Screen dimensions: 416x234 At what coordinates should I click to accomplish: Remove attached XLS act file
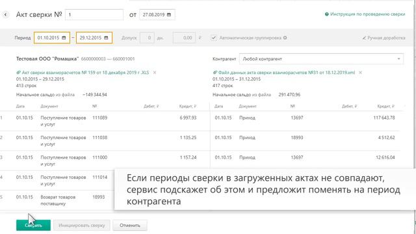[155, 72]
